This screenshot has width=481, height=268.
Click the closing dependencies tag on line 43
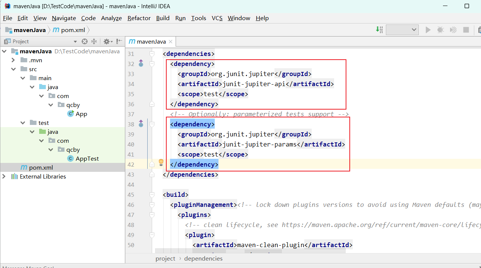click(191, 174)
